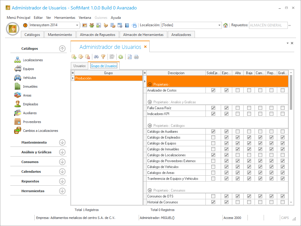
Task: Open the Herramientas menu
Action: pyautogui.click(x=65, y=18)
